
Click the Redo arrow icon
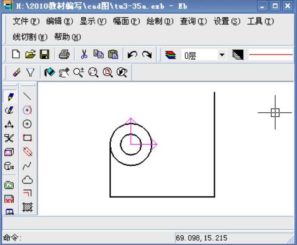pos(147,54)
